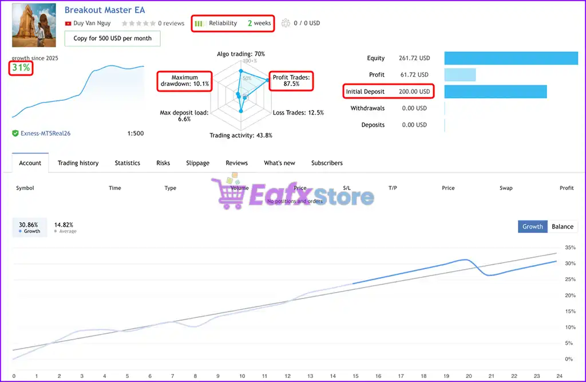Viewport: 586px width, 382px height.
Task: Click the signal avatar thumbnail
Action: pyautogui.click(x=34, y=25)
